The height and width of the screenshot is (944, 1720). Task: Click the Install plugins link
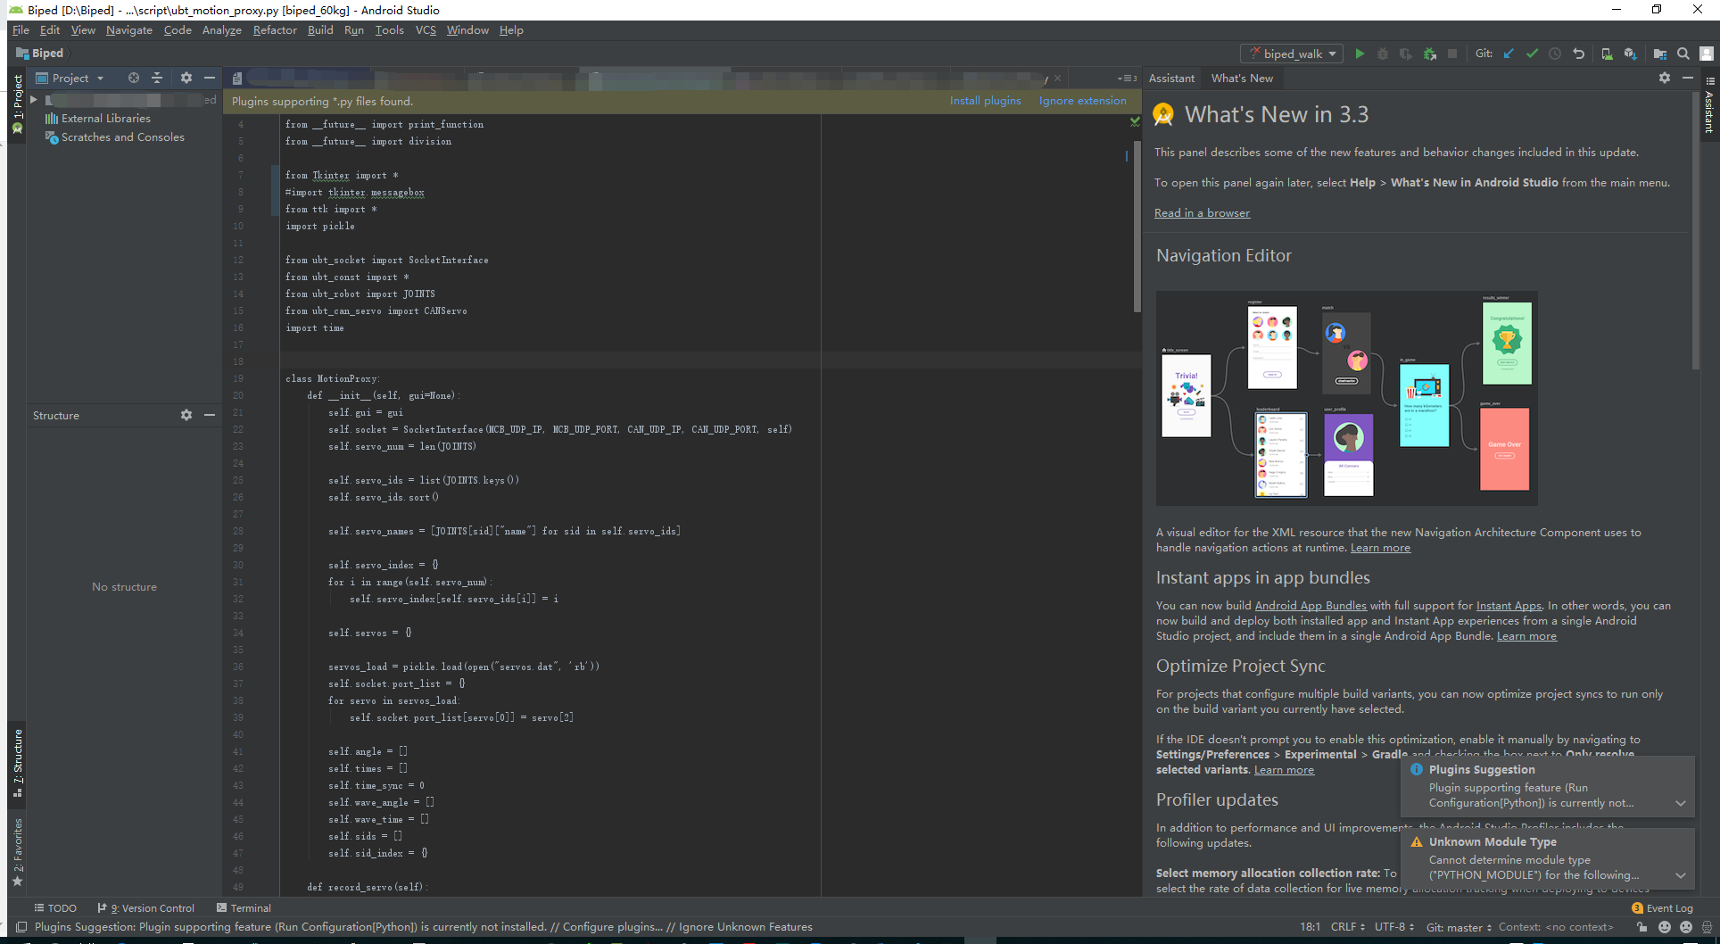pos(985,101)
